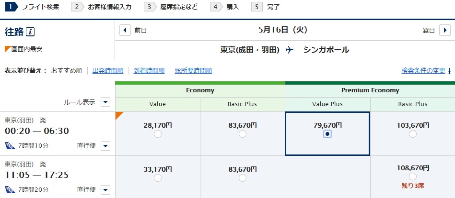
Task: Click step 5 完了
Action: click(x=266, y=7)
